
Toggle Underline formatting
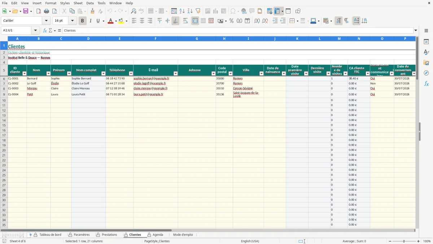coord(98,21)
